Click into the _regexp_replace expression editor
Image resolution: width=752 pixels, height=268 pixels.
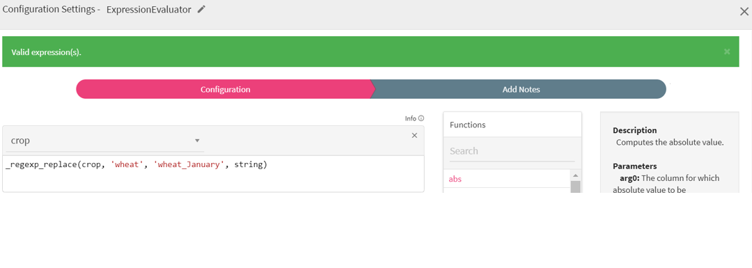point(213,173)
